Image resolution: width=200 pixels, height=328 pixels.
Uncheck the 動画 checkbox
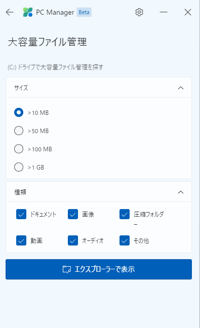(21, 240)
